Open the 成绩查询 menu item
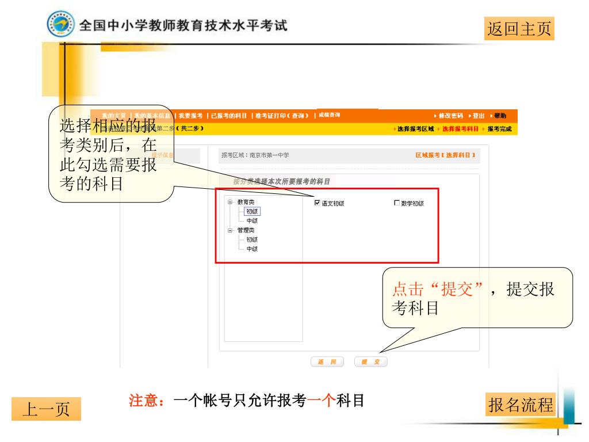Screen dimensions: 589x442 pyautogui.click(x=330, y=115)
